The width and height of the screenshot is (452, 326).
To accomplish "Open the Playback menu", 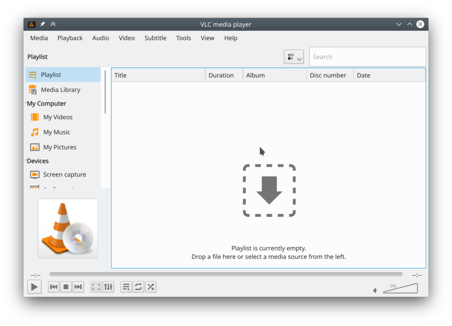I will click(70, 38).
